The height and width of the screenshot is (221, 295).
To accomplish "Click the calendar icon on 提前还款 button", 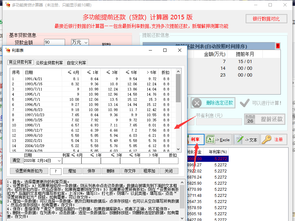I will click(x=250, y=119).
